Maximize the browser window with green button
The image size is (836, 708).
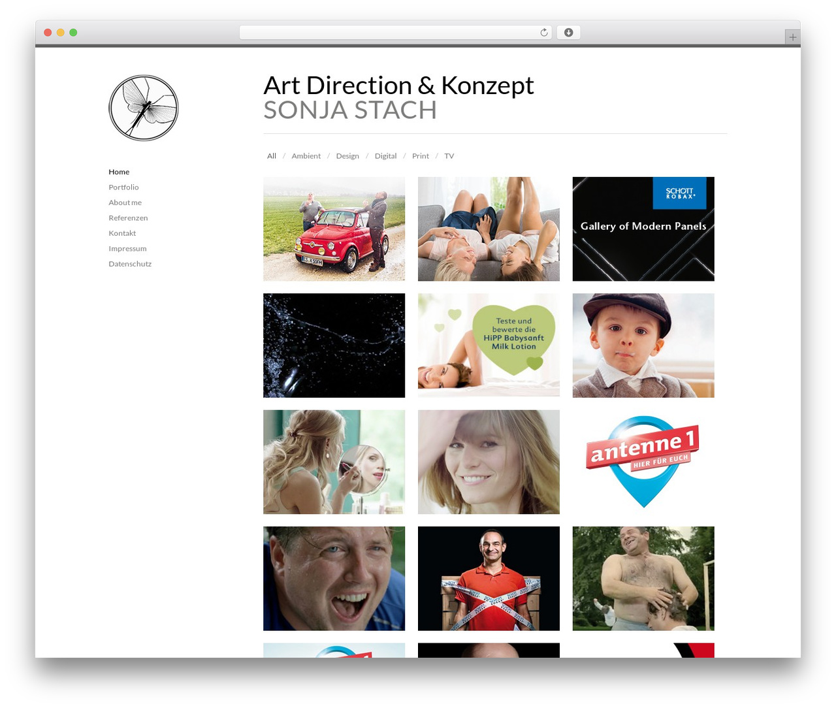[x=73, y=33]
